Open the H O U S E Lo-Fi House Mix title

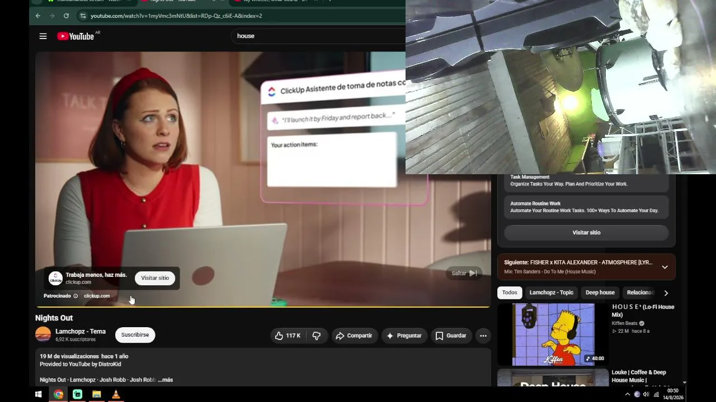point(643,311)
